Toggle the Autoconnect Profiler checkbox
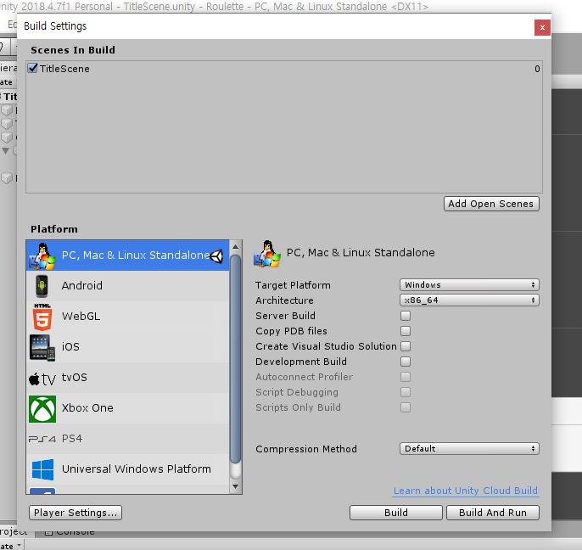Image resolution: width=582 pixels, height=550 pixels. click(x=406, y=377)
